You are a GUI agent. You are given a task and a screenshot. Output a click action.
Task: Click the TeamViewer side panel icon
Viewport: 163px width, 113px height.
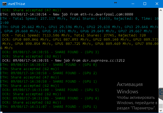[x=161, y=92]
